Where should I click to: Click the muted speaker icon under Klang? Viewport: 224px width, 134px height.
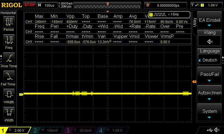tap(210, 41)
